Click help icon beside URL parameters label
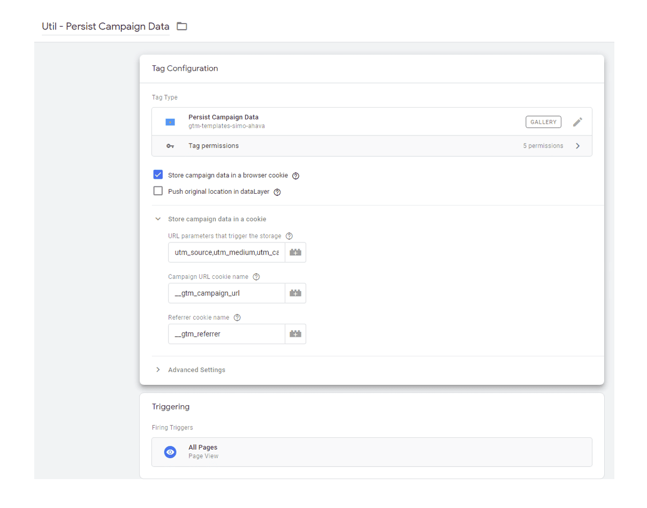This screenshot has width=647, height=508. coord(290,236)
